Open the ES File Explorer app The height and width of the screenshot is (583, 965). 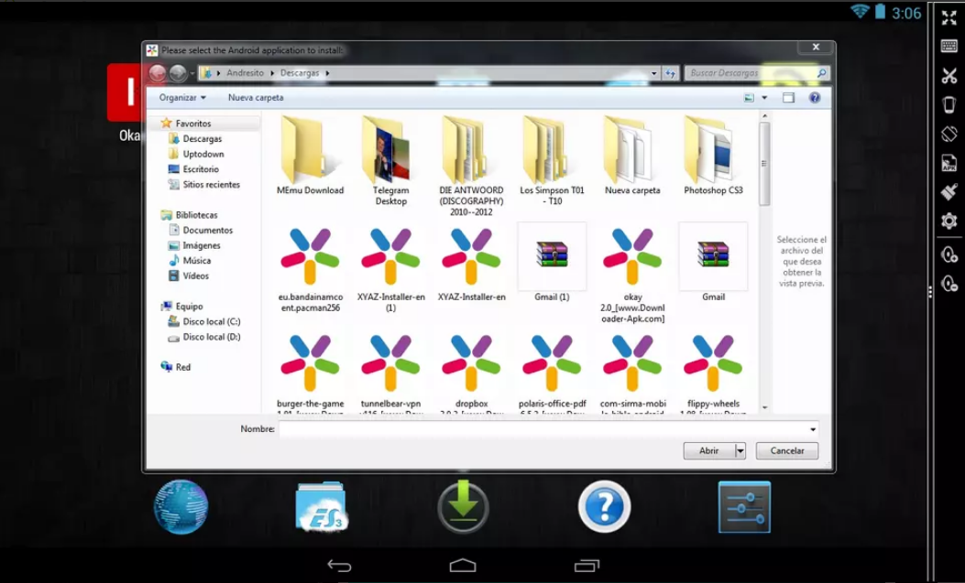coord(320,507)
